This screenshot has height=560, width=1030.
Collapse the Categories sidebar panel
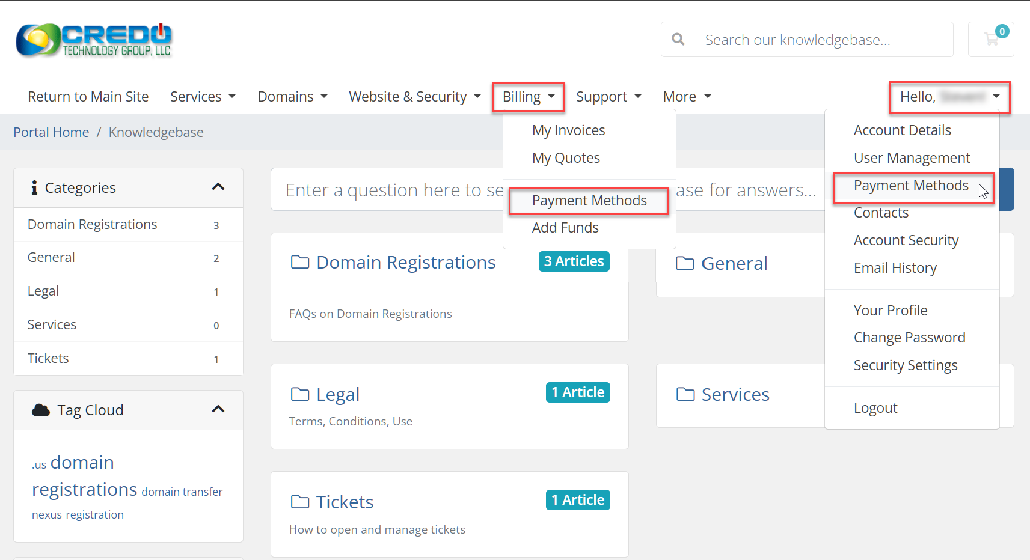click(218, 187)
